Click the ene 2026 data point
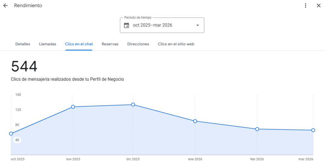 point(195,121)
